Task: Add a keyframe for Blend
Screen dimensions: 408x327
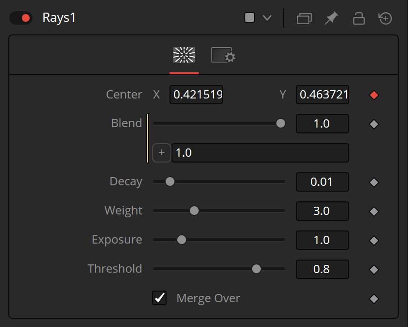Action: pos(374,124)
